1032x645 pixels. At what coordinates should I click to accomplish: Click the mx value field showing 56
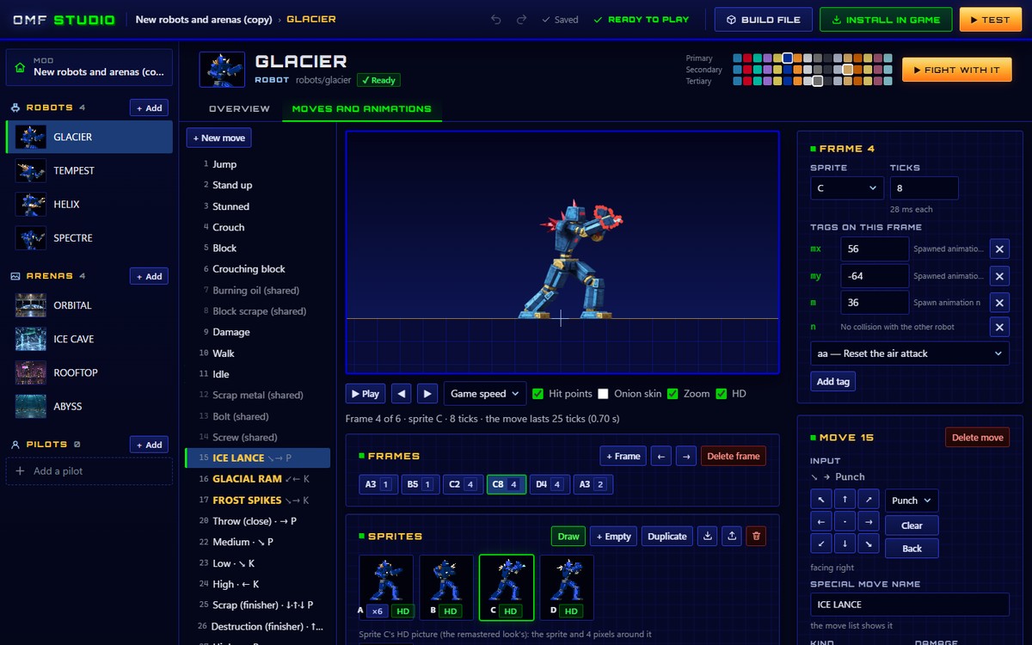(x=875, y=249)
